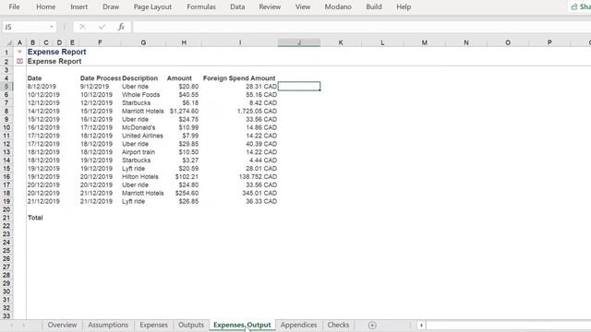This screenshot has height=332, width=591.
Task: Click the Expenses_Output sheet tab
Action: (242, 325)
